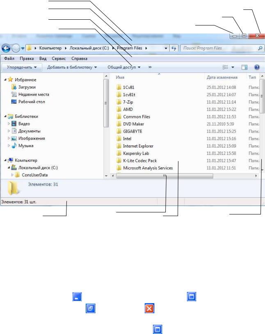The image size is (265, 334).
Task: Open the Файл menu
Action: tap(9, 59)
